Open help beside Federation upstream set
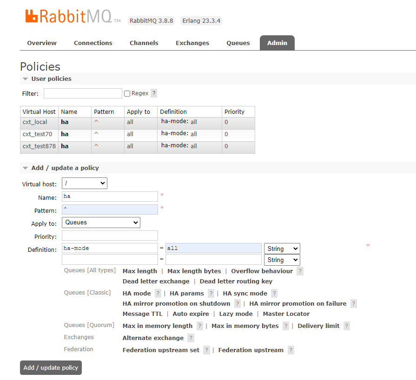This screenshot has width=416, height=380. point(206,350)
